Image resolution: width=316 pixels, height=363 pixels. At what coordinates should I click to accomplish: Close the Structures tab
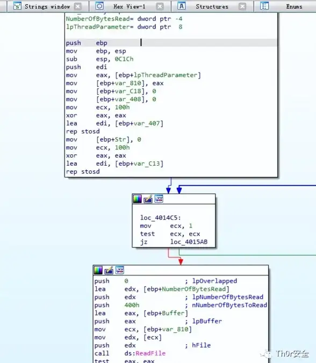coord(242,6)
